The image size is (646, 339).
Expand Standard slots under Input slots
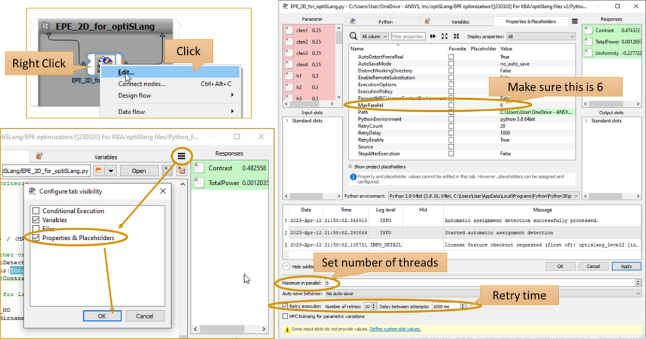287,121
